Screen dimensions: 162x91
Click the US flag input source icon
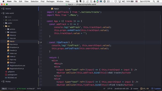tap(137, 1)
